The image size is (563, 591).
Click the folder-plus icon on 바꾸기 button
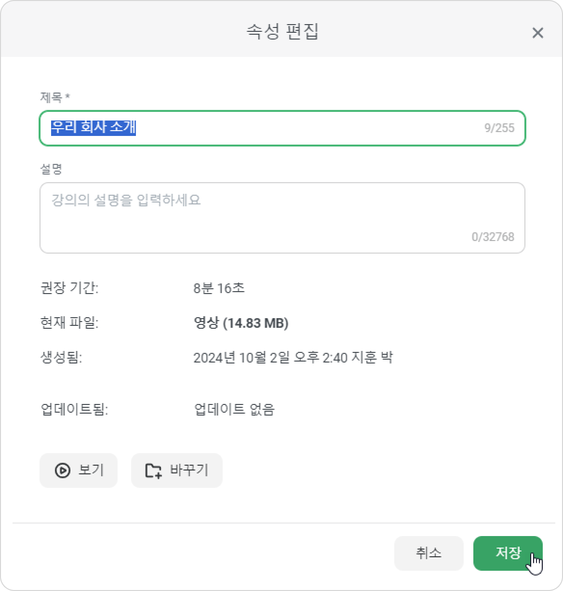(x=153, y=470)
